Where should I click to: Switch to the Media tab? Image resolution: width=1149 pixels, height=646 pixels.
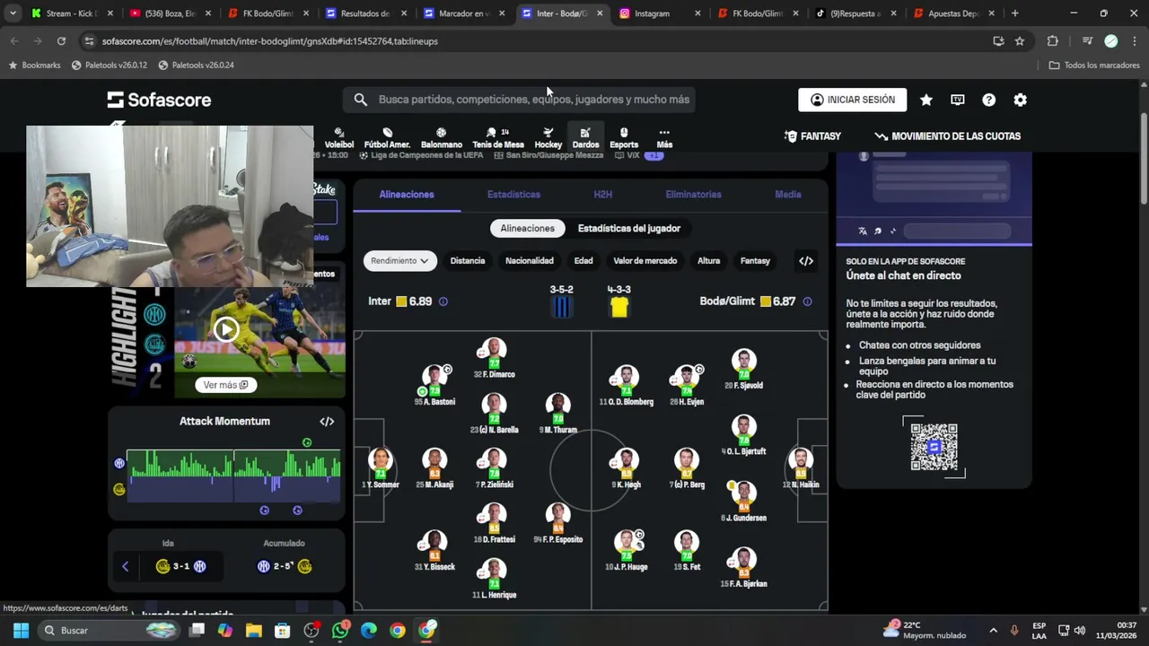(x=787, y=195)
